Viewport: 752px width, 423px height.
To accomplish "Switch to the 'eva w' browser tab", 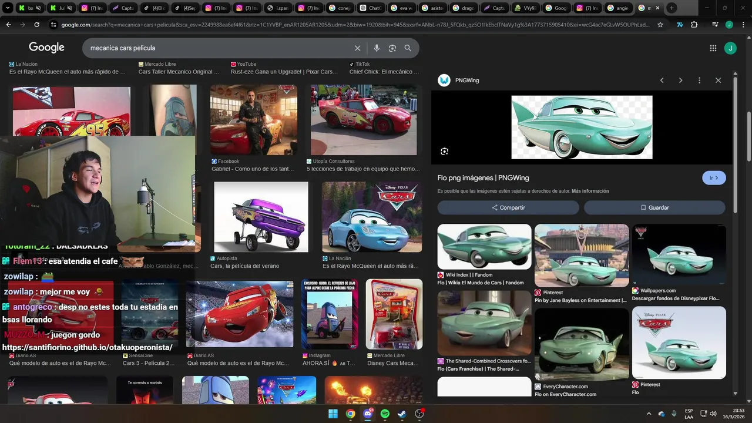I will 401,8.
